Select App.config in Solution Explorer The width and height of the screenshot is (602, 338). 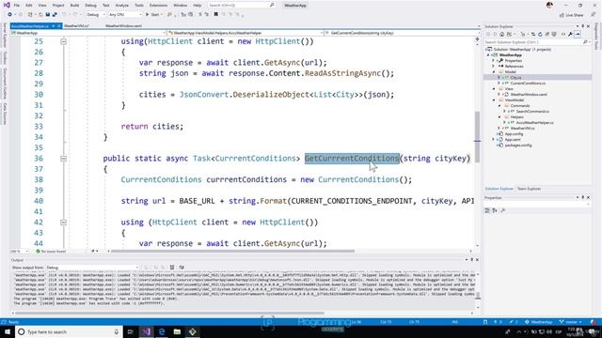pos(514,134)
